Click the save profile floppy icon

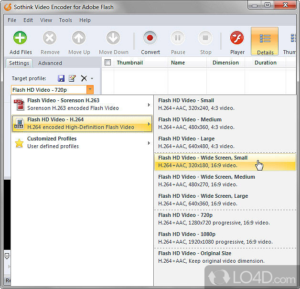point(61,78)
